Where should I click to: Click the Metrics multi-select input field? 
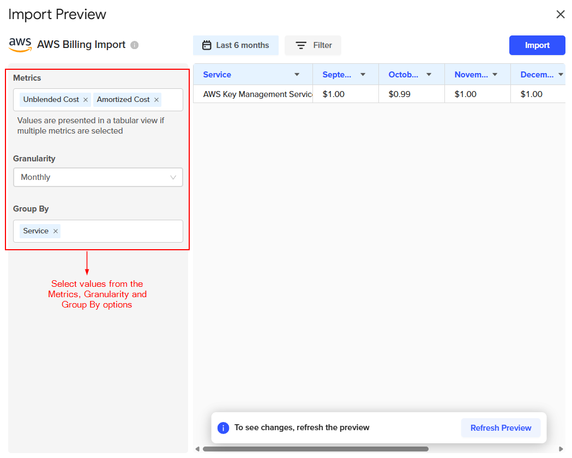click(x=171, y=100)
